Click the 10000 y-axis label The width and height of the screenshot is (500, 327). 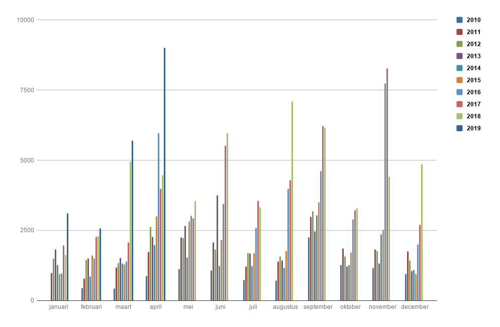[x=25, y=20]
